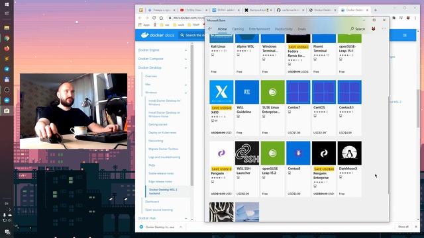
Task: Open WSL Guideline app tile
Action: coord(247,108)
